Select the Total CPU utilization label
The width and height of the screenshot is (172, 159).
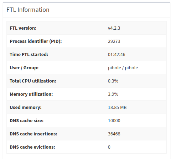click(x=33, y=81)
